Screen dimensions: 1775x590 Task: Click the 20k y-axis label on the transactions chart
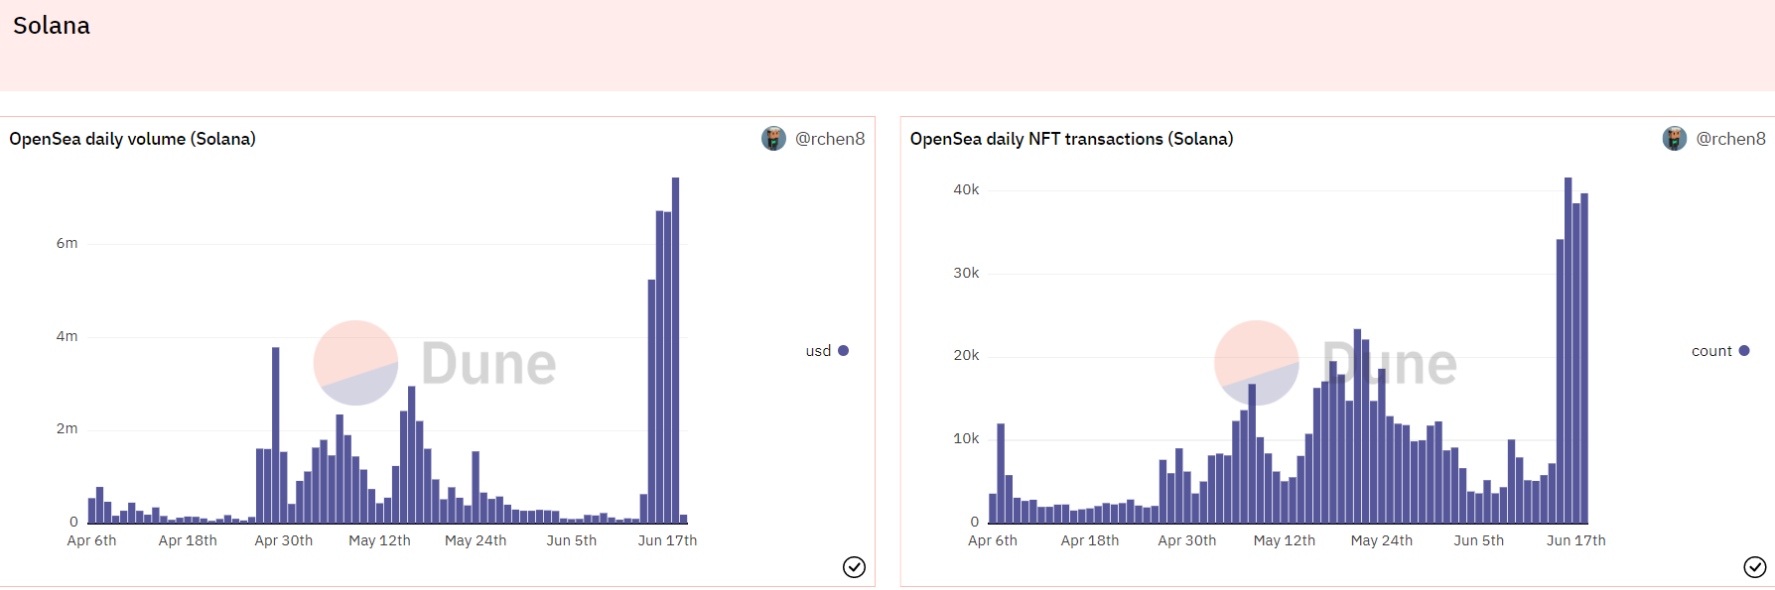tap(966, 355)
